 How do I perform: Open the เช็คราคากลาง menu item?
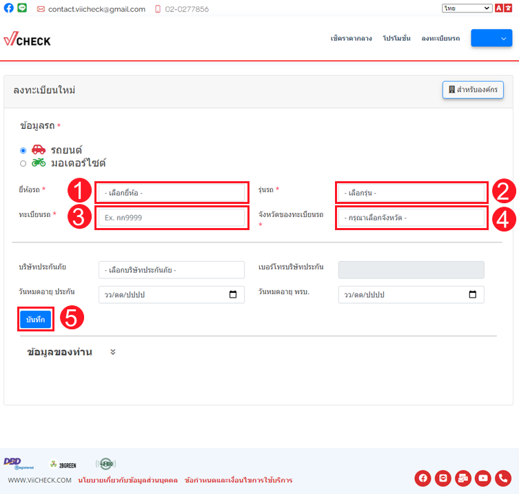pyautogui.click(x=351, y=39)
